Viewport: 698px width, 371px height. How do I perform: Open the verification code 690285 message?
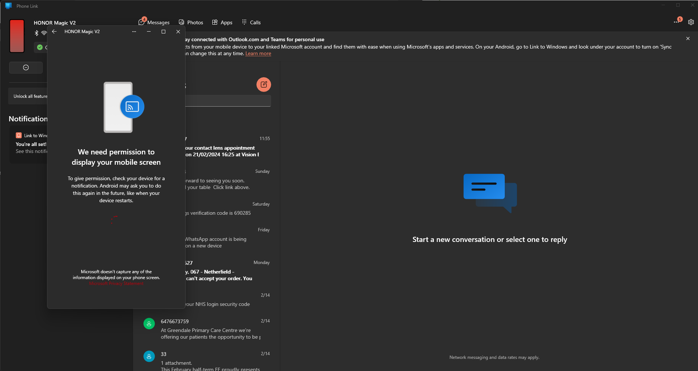point(227,209)
